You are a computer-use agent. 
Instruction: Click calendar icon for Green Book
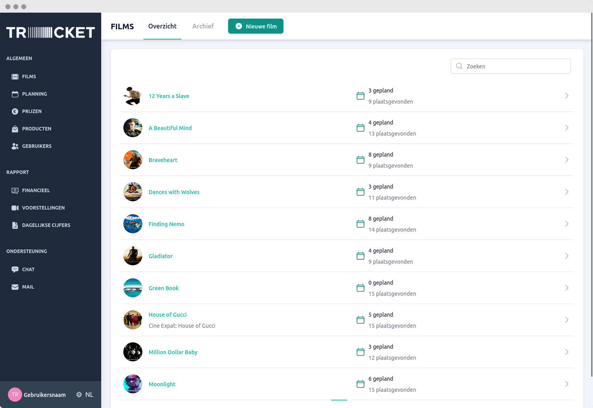[x=361, y=288]
